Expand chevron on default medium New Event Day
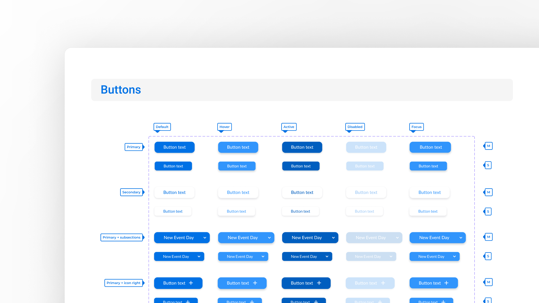The width and height of the screenshot is (539, 303). coord(205,238)
